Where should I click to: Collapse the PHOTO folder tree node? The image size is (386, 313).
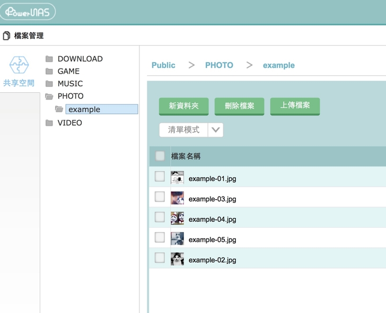[x=49, y=96]
